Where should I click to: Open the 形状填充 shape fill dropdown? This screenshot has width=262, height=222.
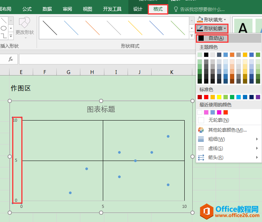(211, 19)
